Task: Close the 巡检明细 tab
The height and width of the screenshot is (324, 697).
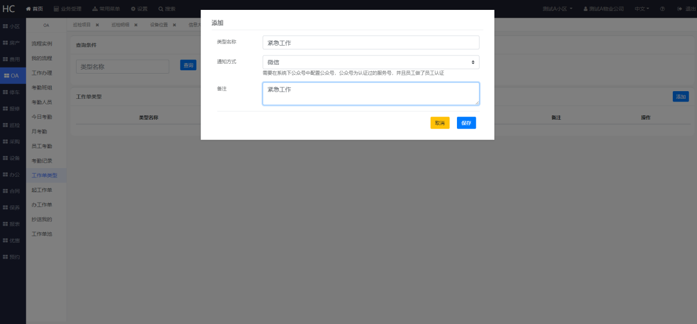Action: point(136,25)
